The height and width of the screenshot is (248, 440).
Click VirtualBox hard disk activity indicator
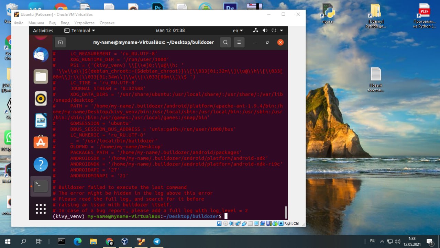pos(219,223)
